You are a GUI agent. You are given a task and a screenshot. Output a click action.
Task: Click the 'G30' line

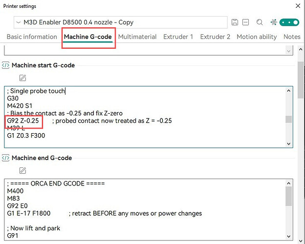pos(13,99)
